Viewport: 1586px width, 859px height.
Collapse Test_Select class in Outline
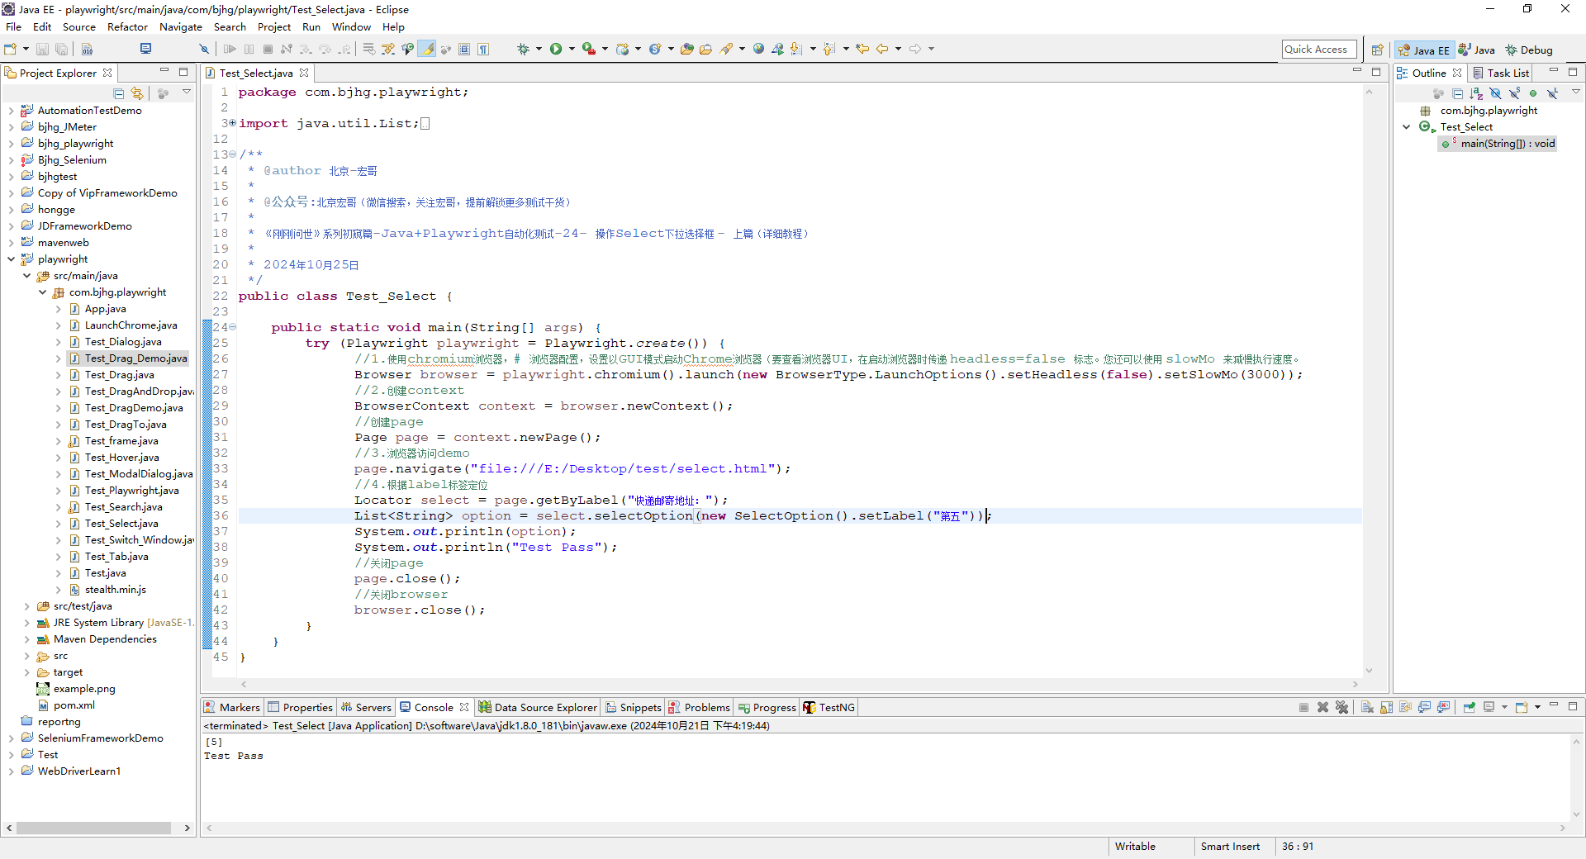(x=1406, y=127)
